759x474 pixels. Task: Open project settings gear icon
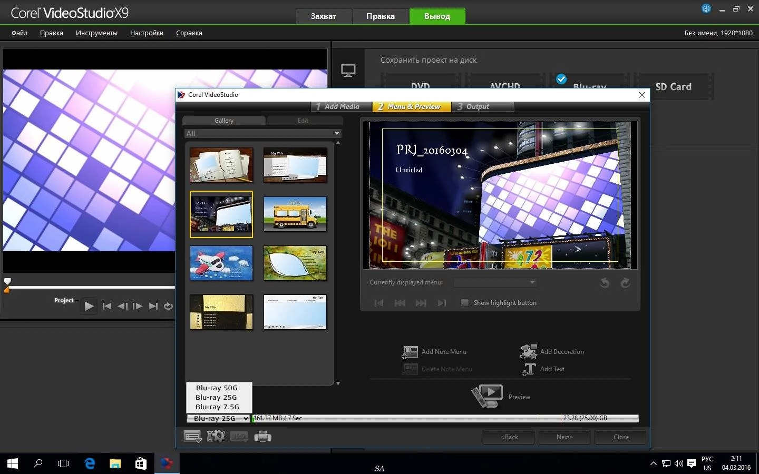(x=216, y=437)
